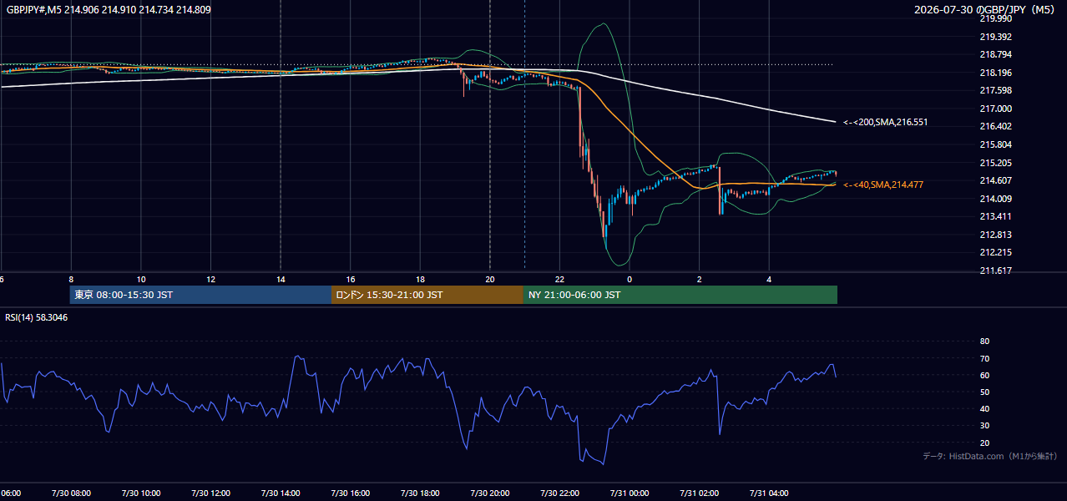Click the 2026-07-30 のGBP/JPY (M5) chart title
Image resolution: width=1067 pixels, height=501 pixels.
click(x=985, y=10)
